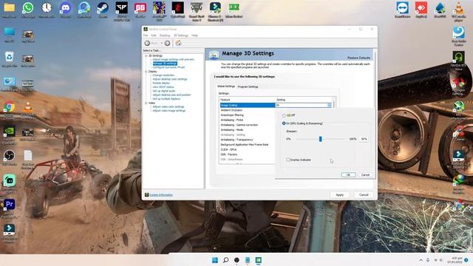This screenshot has width=473, height=266.
Task: Open taskbar Search
Action: pyautogui.click(x=225, y=260)
